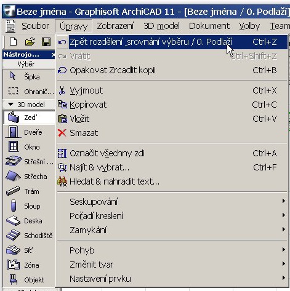Click the Save floppy disk icon
Screen dimensions: 290x291
[x=46, y=42]
